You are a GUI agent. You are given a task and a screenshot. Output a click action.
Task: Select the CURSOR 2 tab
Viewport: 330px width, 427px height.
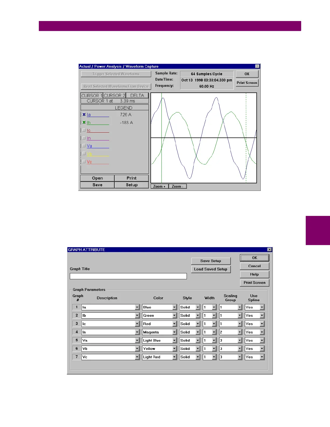click(114, 95)
